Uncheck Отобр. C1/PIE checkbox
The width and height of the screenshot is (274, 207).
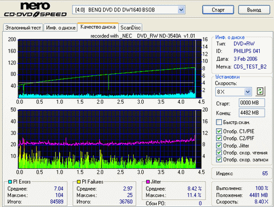pos(219,131)
